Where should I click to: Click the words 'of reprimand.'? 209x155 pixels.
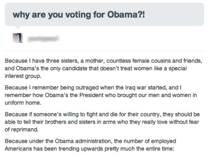[22, 129]
